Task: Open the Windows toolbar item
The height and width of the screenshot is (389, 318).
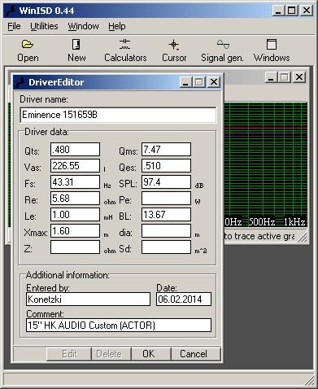Action: [272, 50]
